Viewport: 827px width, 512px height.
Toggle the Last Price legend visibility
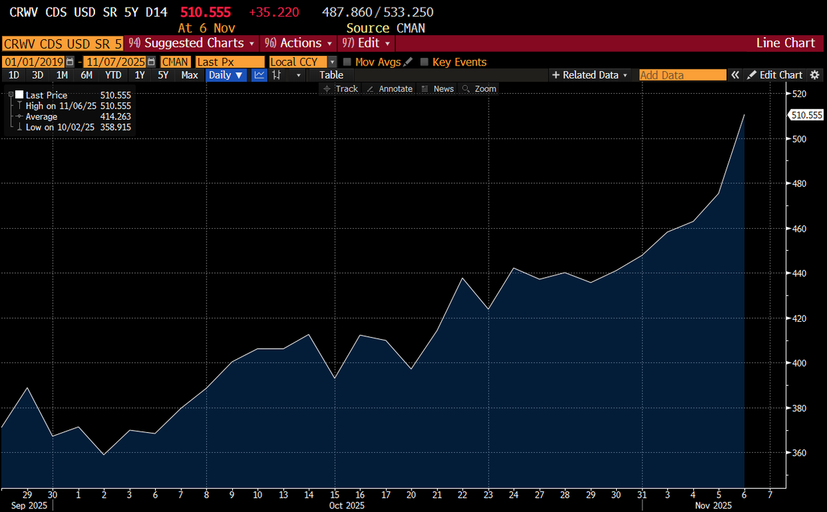(19, 95)
